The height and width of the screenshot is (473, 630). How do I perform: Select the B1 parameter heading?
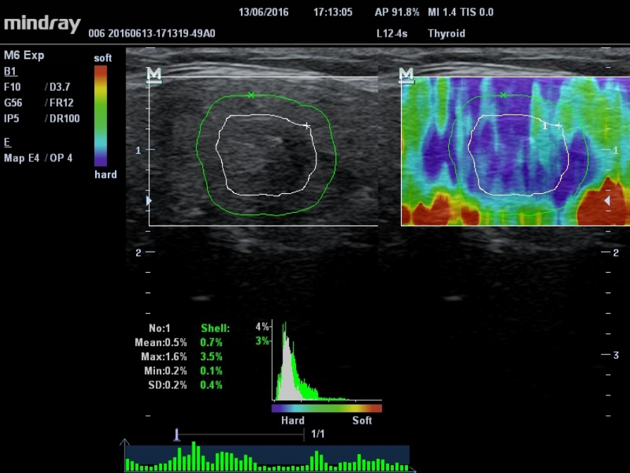coord(10,71)
